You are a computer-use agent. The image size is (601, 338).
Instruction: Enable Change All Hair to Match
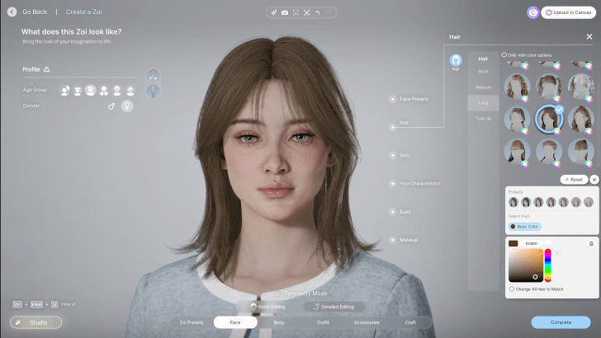(x=511, y=289)
